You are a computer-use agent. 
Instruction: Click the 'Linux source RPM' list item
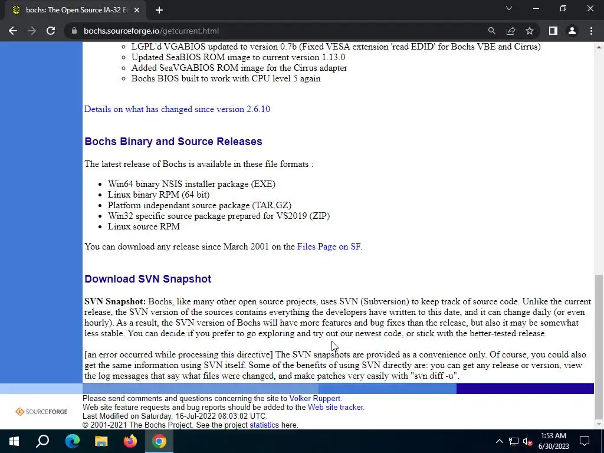click(144, 226)
